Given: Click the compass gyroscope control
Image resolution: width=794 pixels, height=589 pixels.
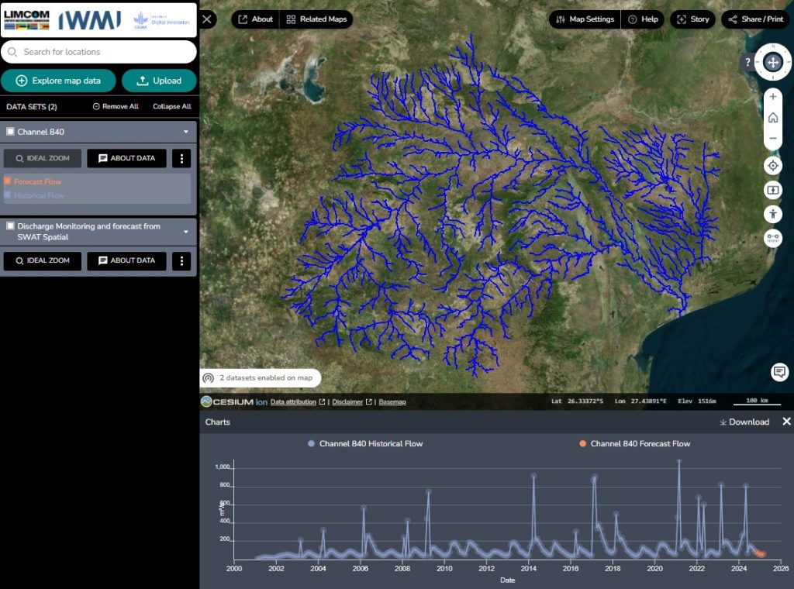Looking at the screenshot, I should pos(772,63).
